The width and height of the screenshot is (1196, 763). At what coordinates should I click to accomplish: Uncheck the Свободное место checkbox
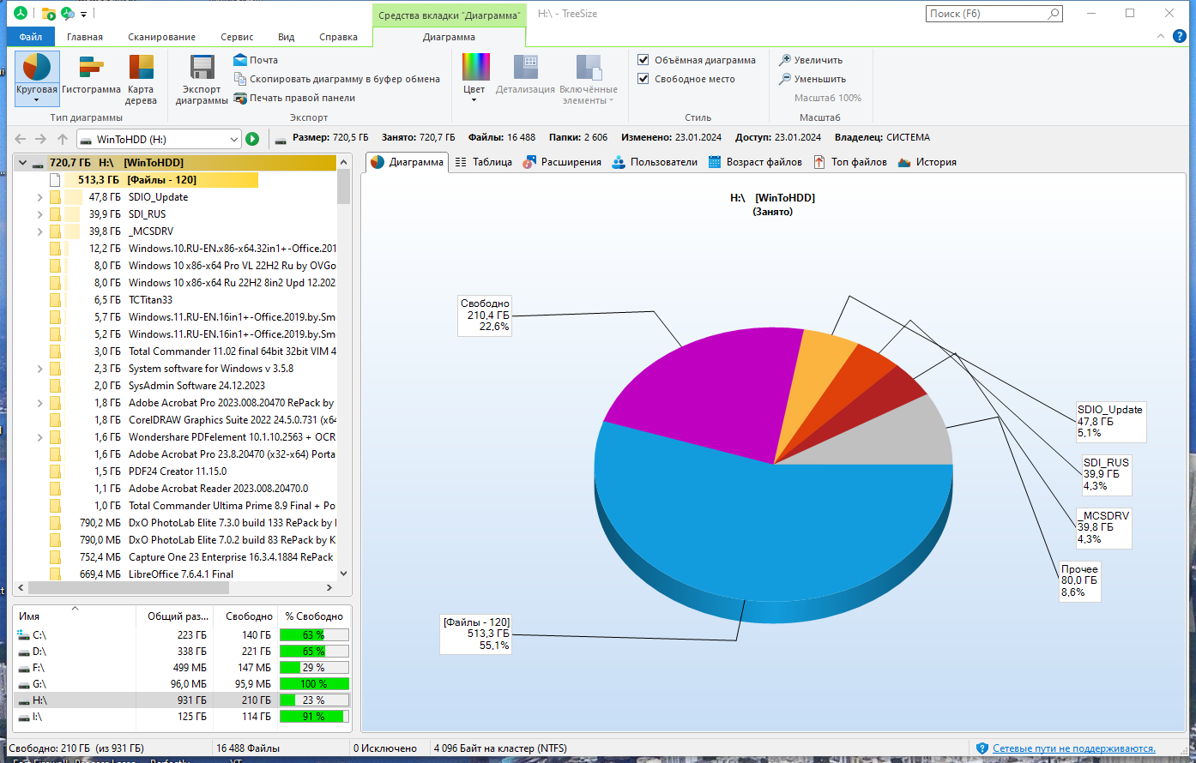coord(686,79)
